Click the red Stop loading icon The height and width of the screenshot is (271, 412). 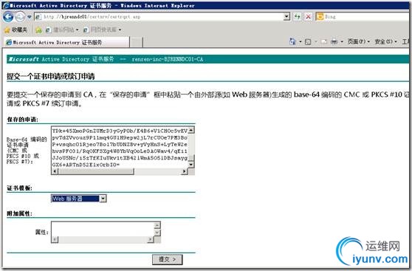click(x=308, y=17)
